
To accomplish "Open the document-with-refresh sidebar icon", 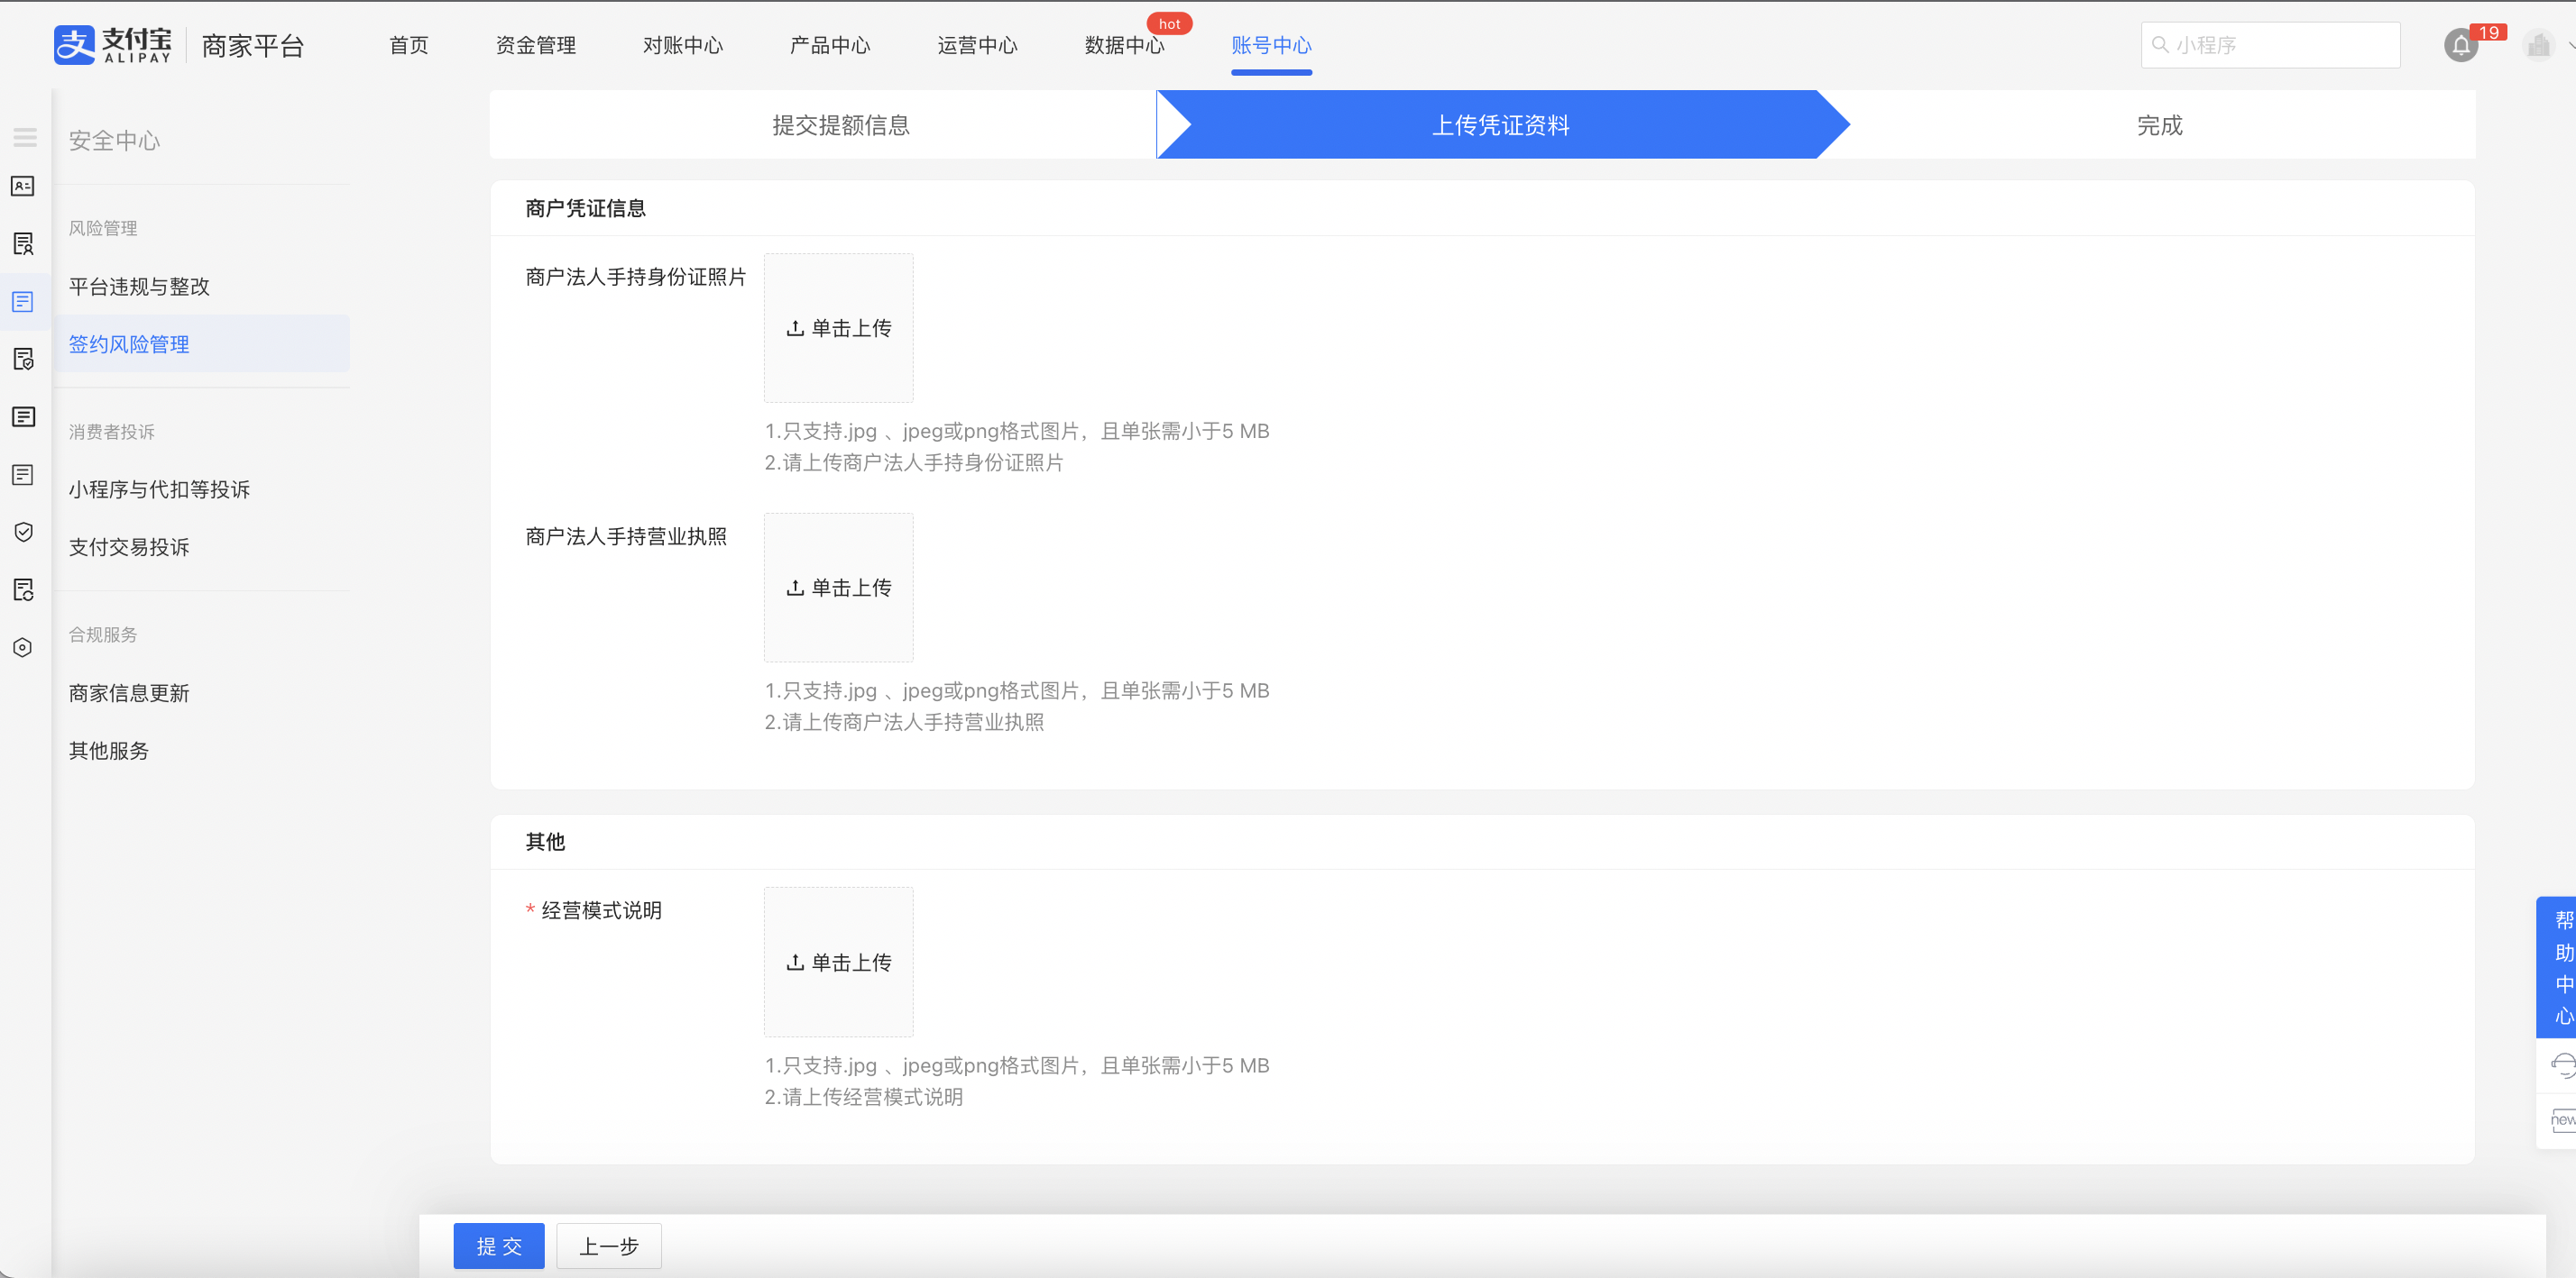I will [x=23, y=589].
